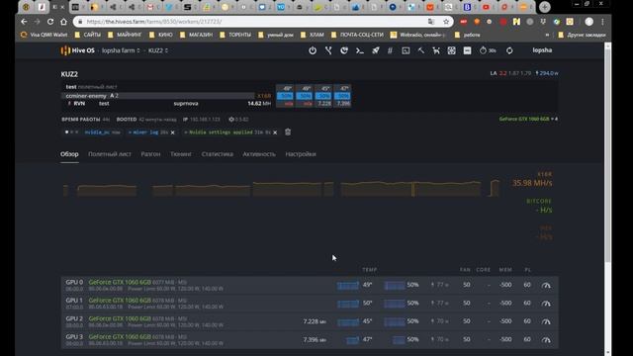Click the hash tag icon in toolbar

(390, 50)
